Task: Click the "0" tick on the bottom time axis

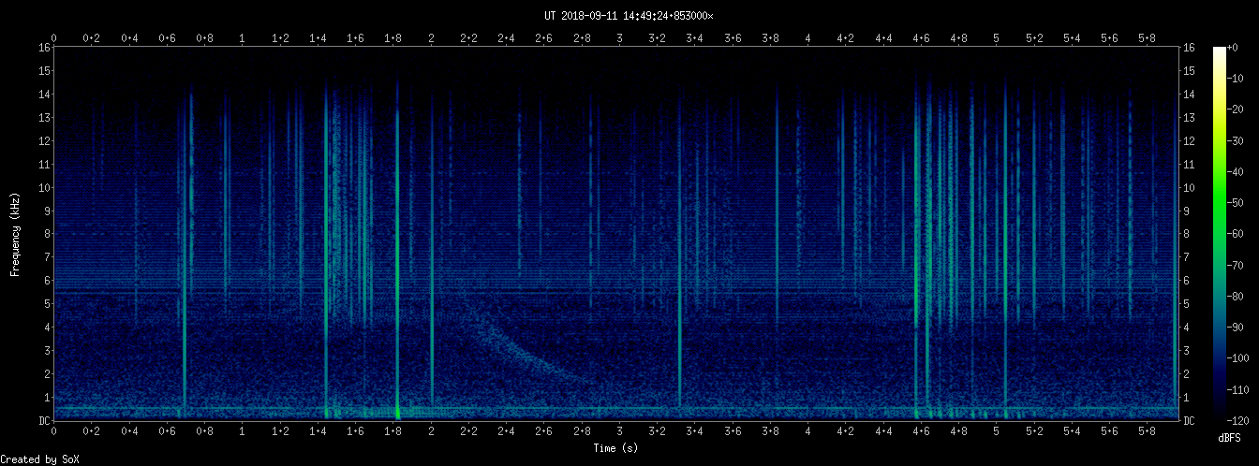Action: pos(54,431)
